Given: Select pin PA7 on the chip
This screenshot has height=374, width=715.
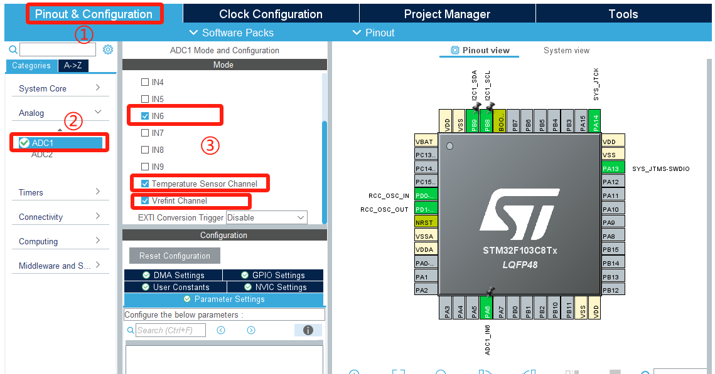Looking at the screenshot, I should pyautogui.click(x=500, y=308).
